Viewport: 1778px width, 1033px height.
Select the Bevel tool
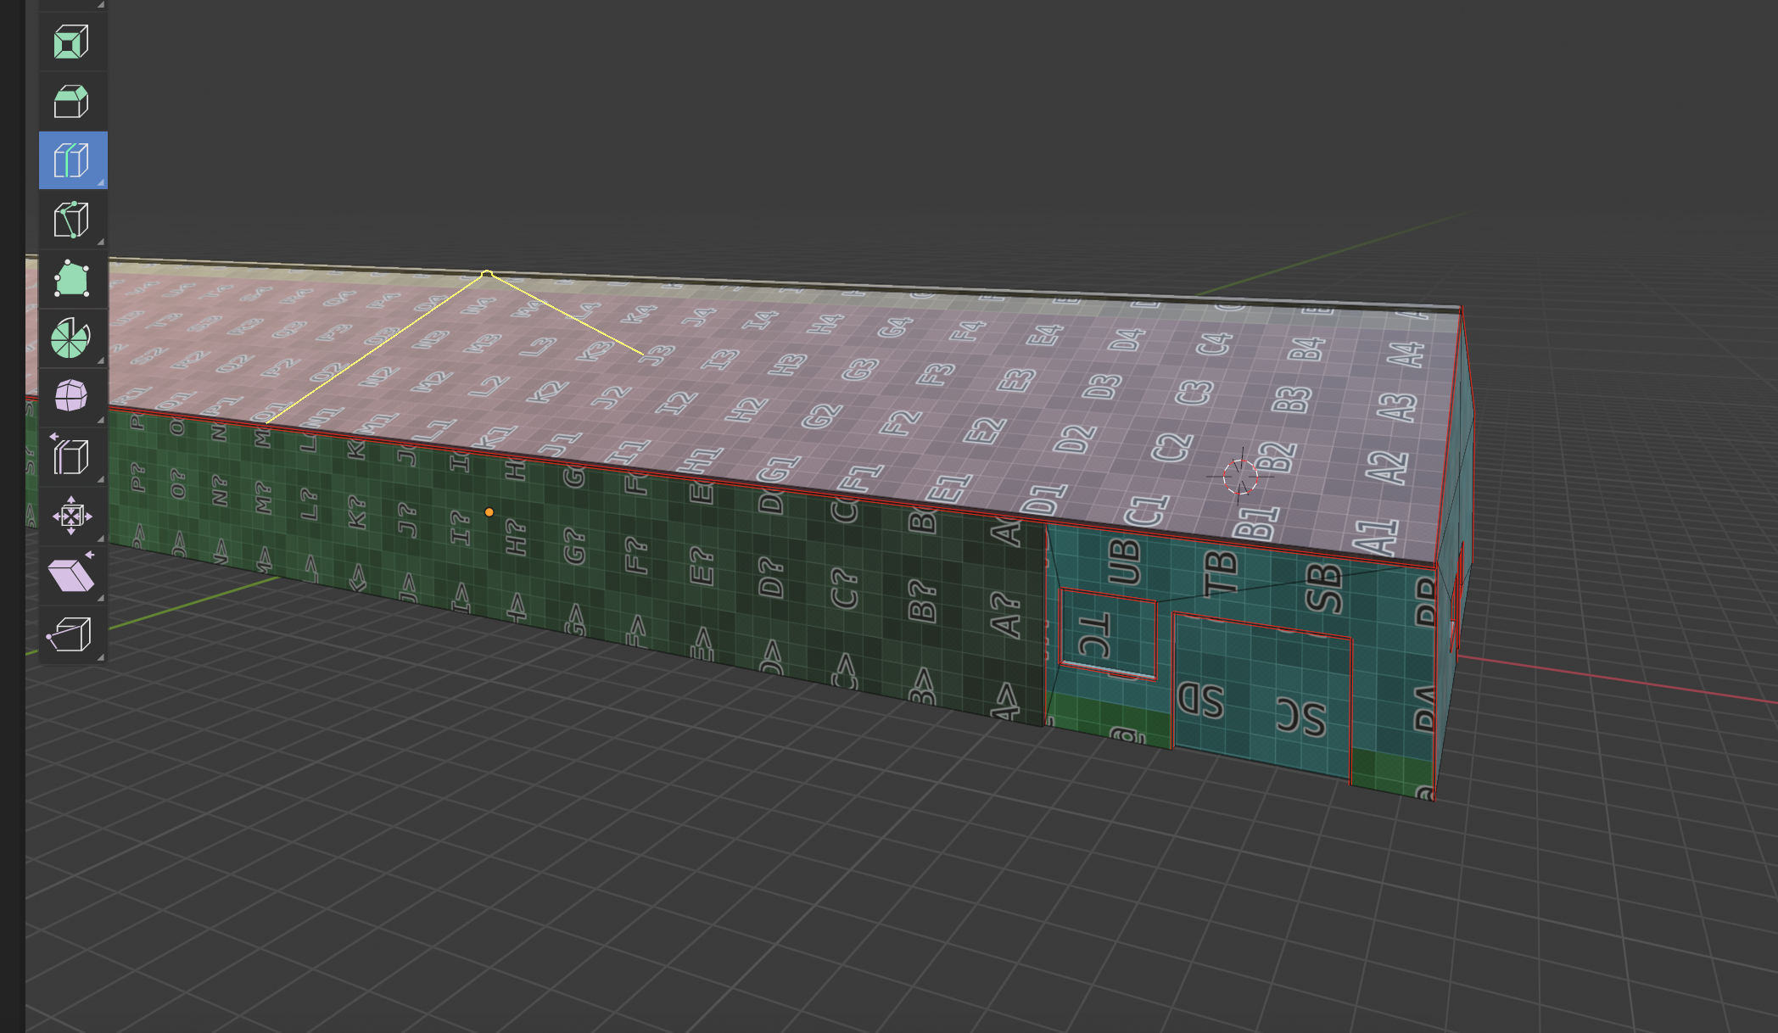coord(72,102)
